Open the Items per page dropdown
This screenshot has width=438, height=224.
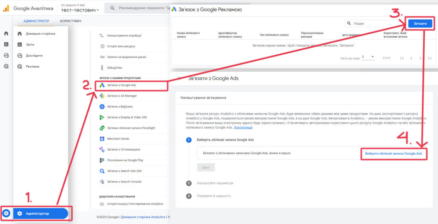tap(368, 57)
